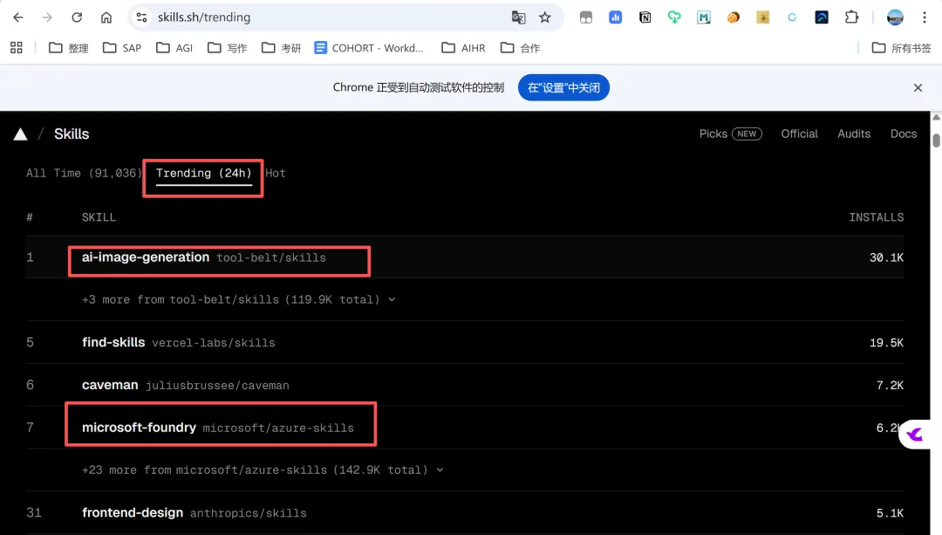
Task: Dismiss the automation banner with X
Action: coord(918,88)
